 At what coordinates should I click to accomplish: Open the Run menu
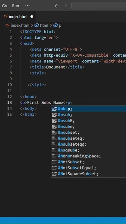[16, 6]
